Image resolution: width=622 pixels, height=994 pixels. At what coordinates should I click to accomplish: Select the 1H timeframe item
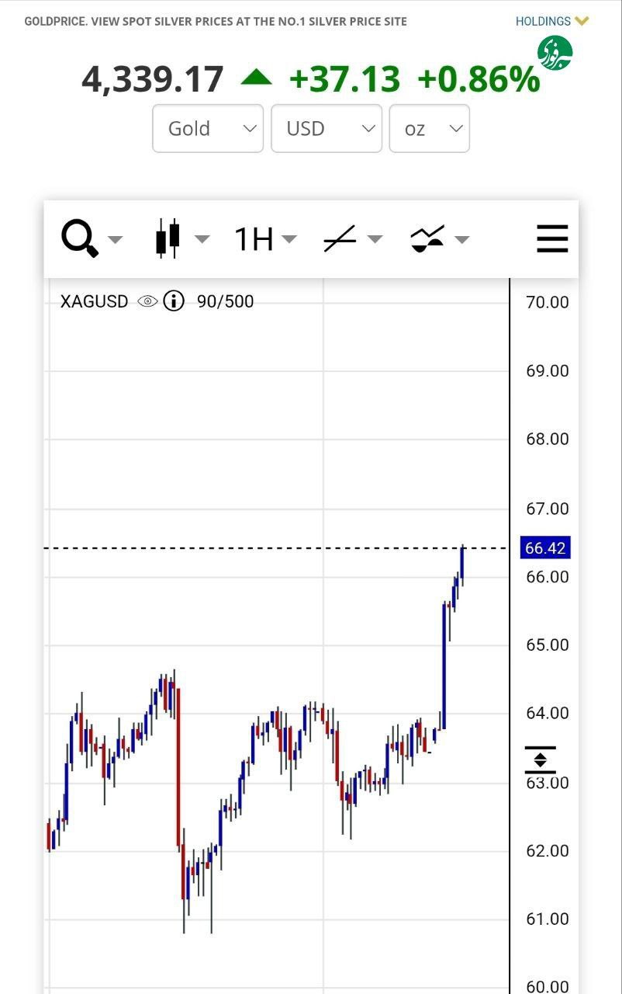(254, 239)
